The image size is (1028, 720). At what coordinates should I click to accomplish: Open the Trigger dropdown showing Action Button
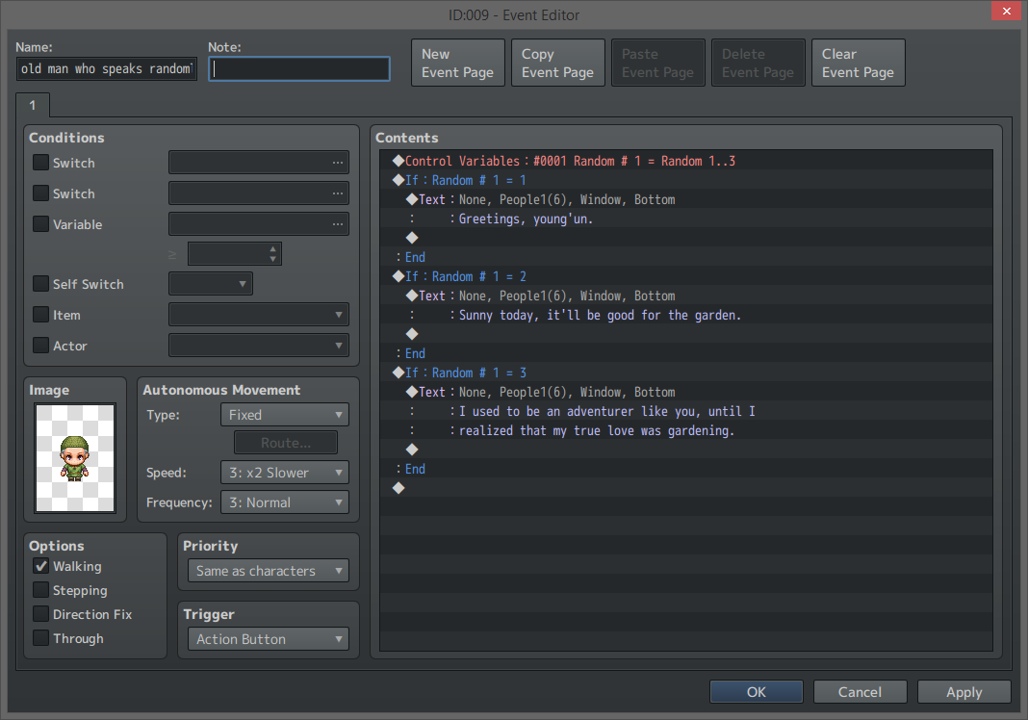point(267,638)
